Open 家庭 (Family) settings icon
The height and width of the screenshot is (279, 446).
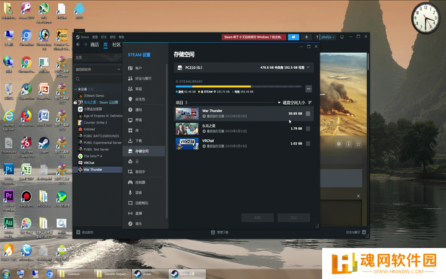(x=130, y=89)
